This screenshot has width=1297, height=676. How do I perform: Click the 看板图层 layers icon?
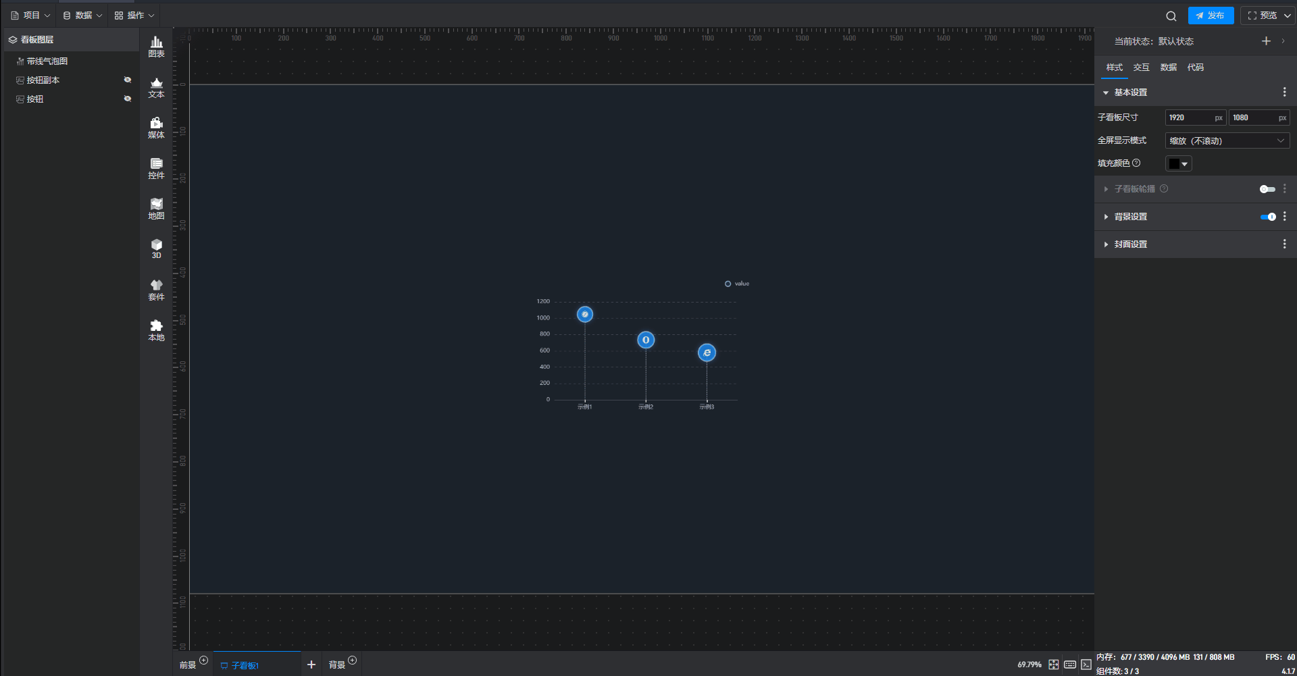tap(13, 40)
